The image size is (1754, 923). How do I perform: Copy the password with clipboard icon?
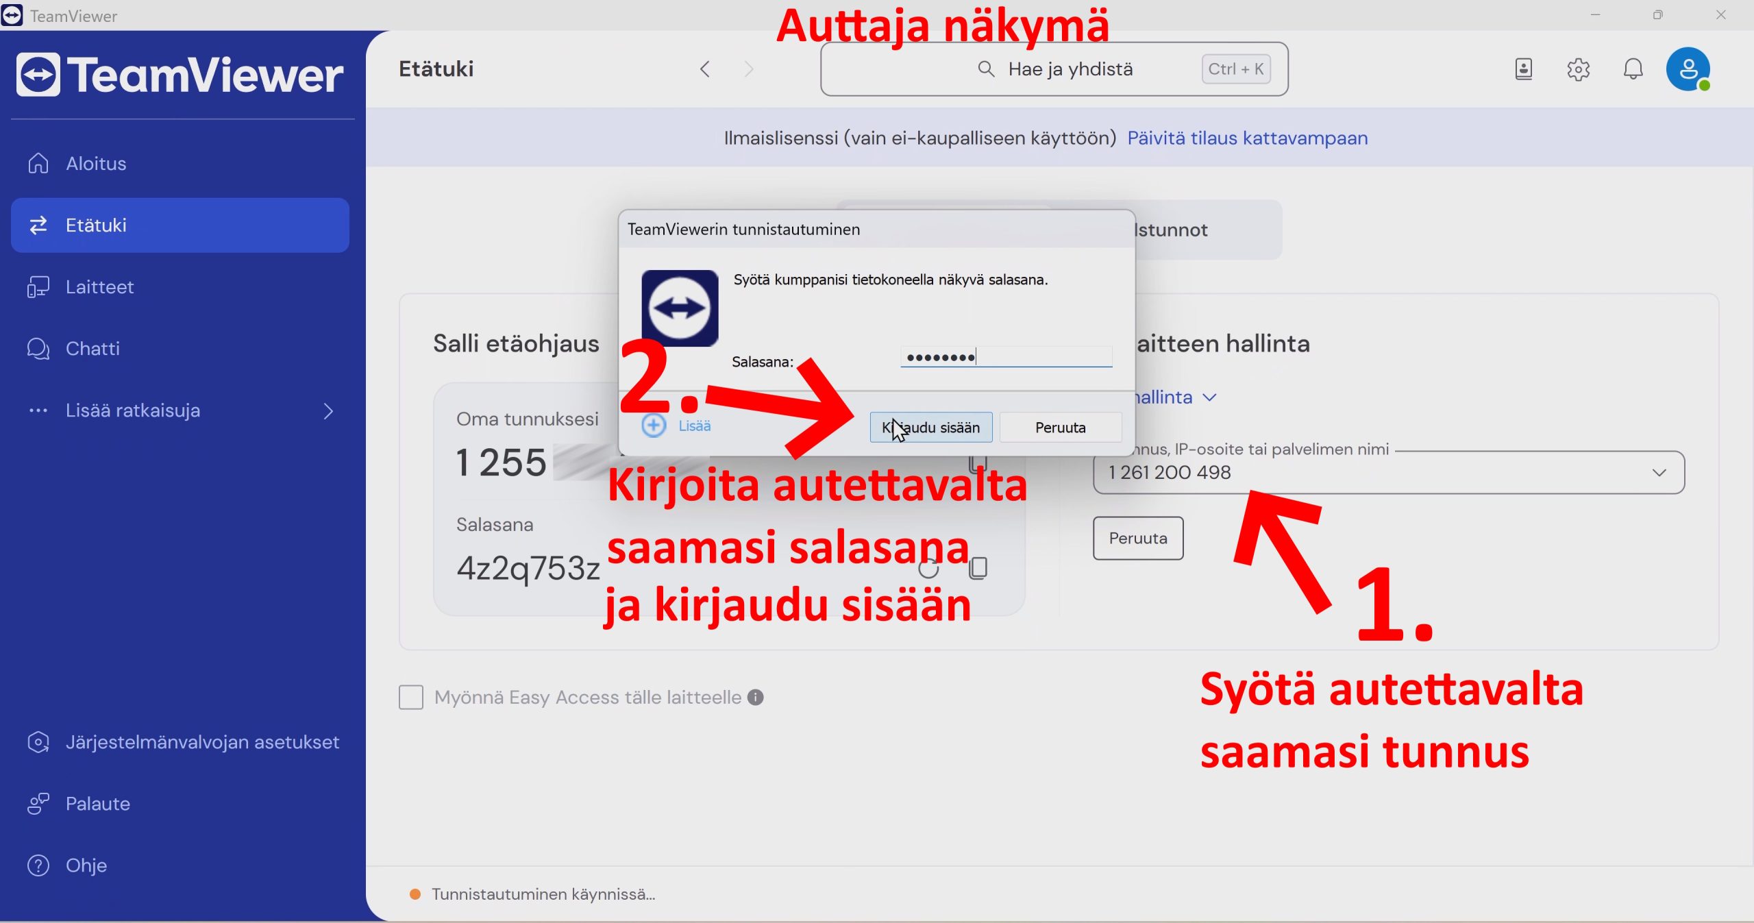(x=978, y=568)
